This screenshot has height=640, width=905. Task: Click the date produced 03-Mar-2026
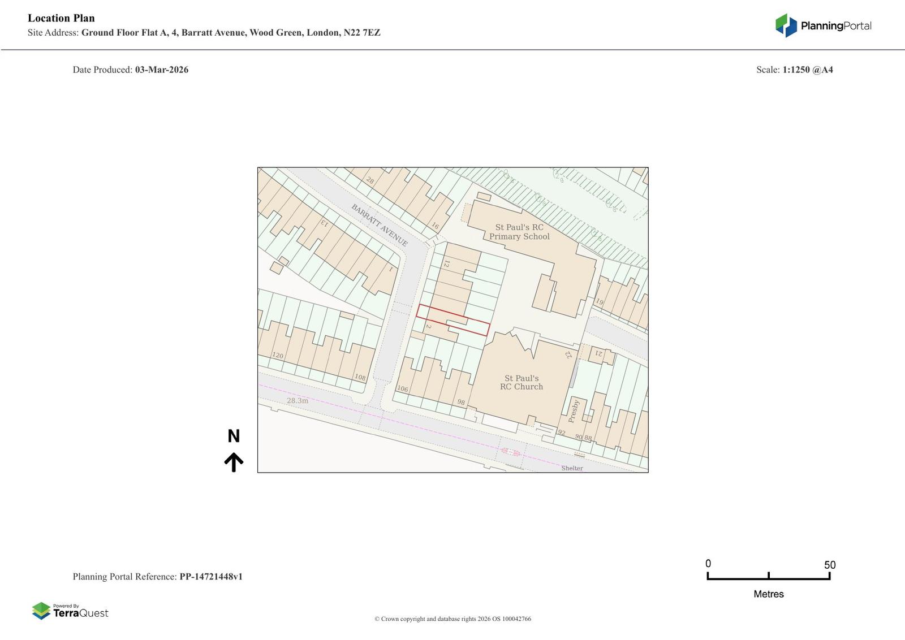click(161, 70)
